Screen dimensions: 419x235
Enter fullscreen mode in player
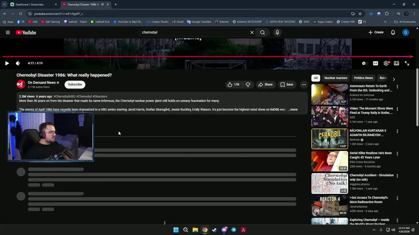[407, 63]
